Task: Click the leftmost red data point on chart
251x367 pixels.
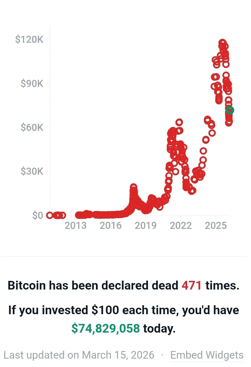Action: click(x=49, y=215)
